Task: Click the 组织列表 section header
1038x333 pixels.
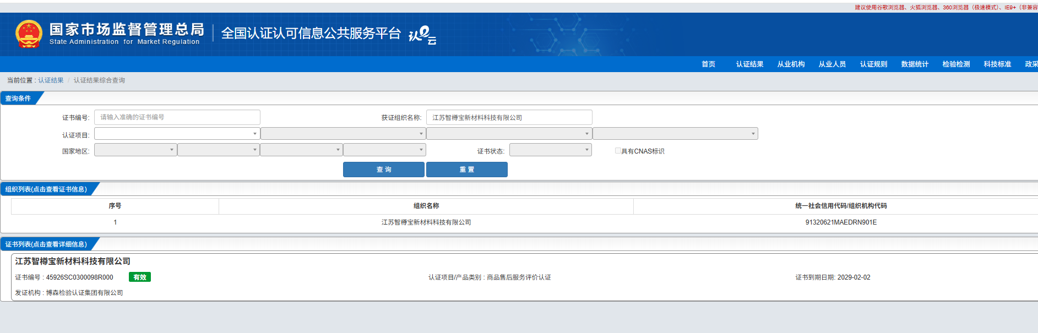Action: pyautogui.click(x=46, y=189)
